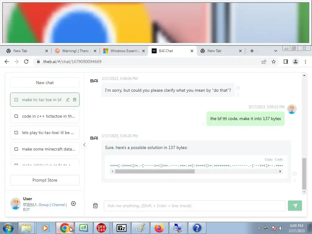Go back in browser history
This screenshot has width=312, height=234.
click(7, 62)
